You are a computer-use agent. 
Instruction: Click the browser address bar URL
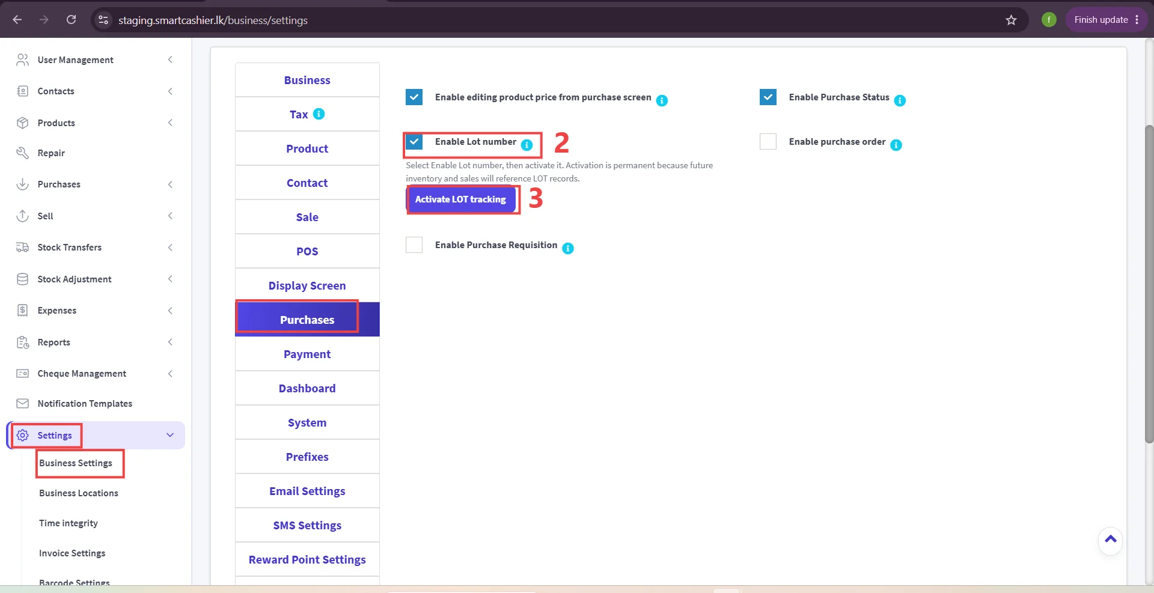click(x=213, y=20)
